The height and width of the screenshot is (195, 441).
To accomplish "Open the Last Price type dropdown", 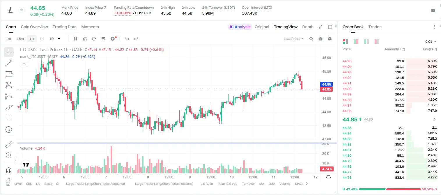I will [x=294, y=39].
